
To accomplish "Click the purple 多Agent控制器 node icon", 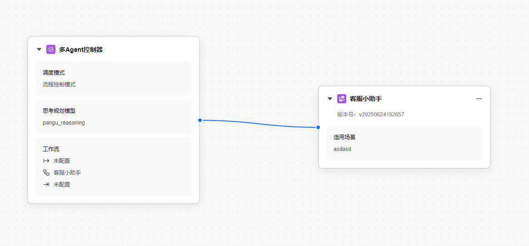I will click(x=51, y=50).
